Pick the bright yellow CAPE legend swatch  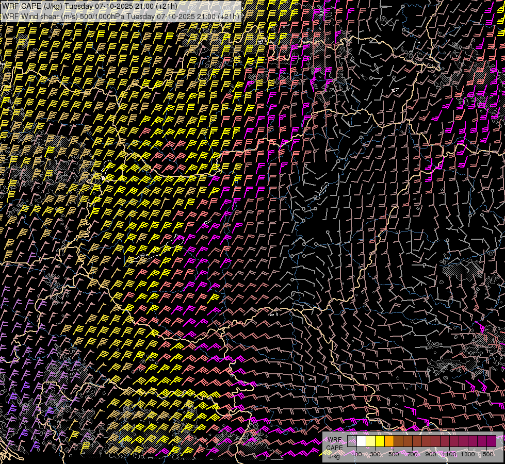pos(380,441)
